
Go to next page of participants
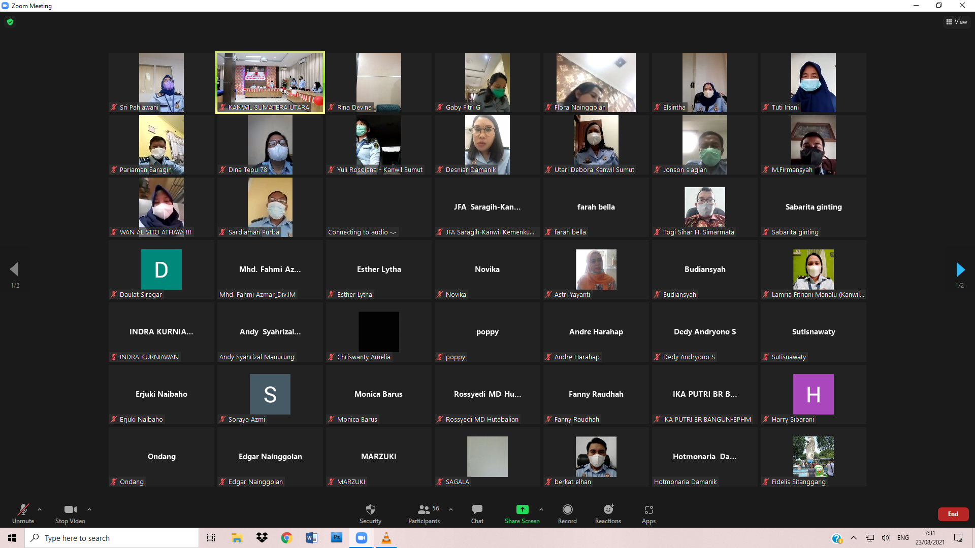tap(960, 269)
